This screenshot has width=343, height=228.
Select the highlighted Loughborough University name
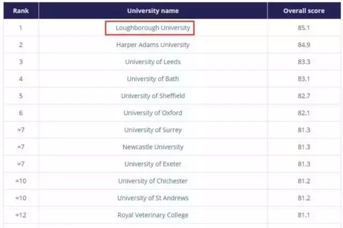tap(150, 28)
